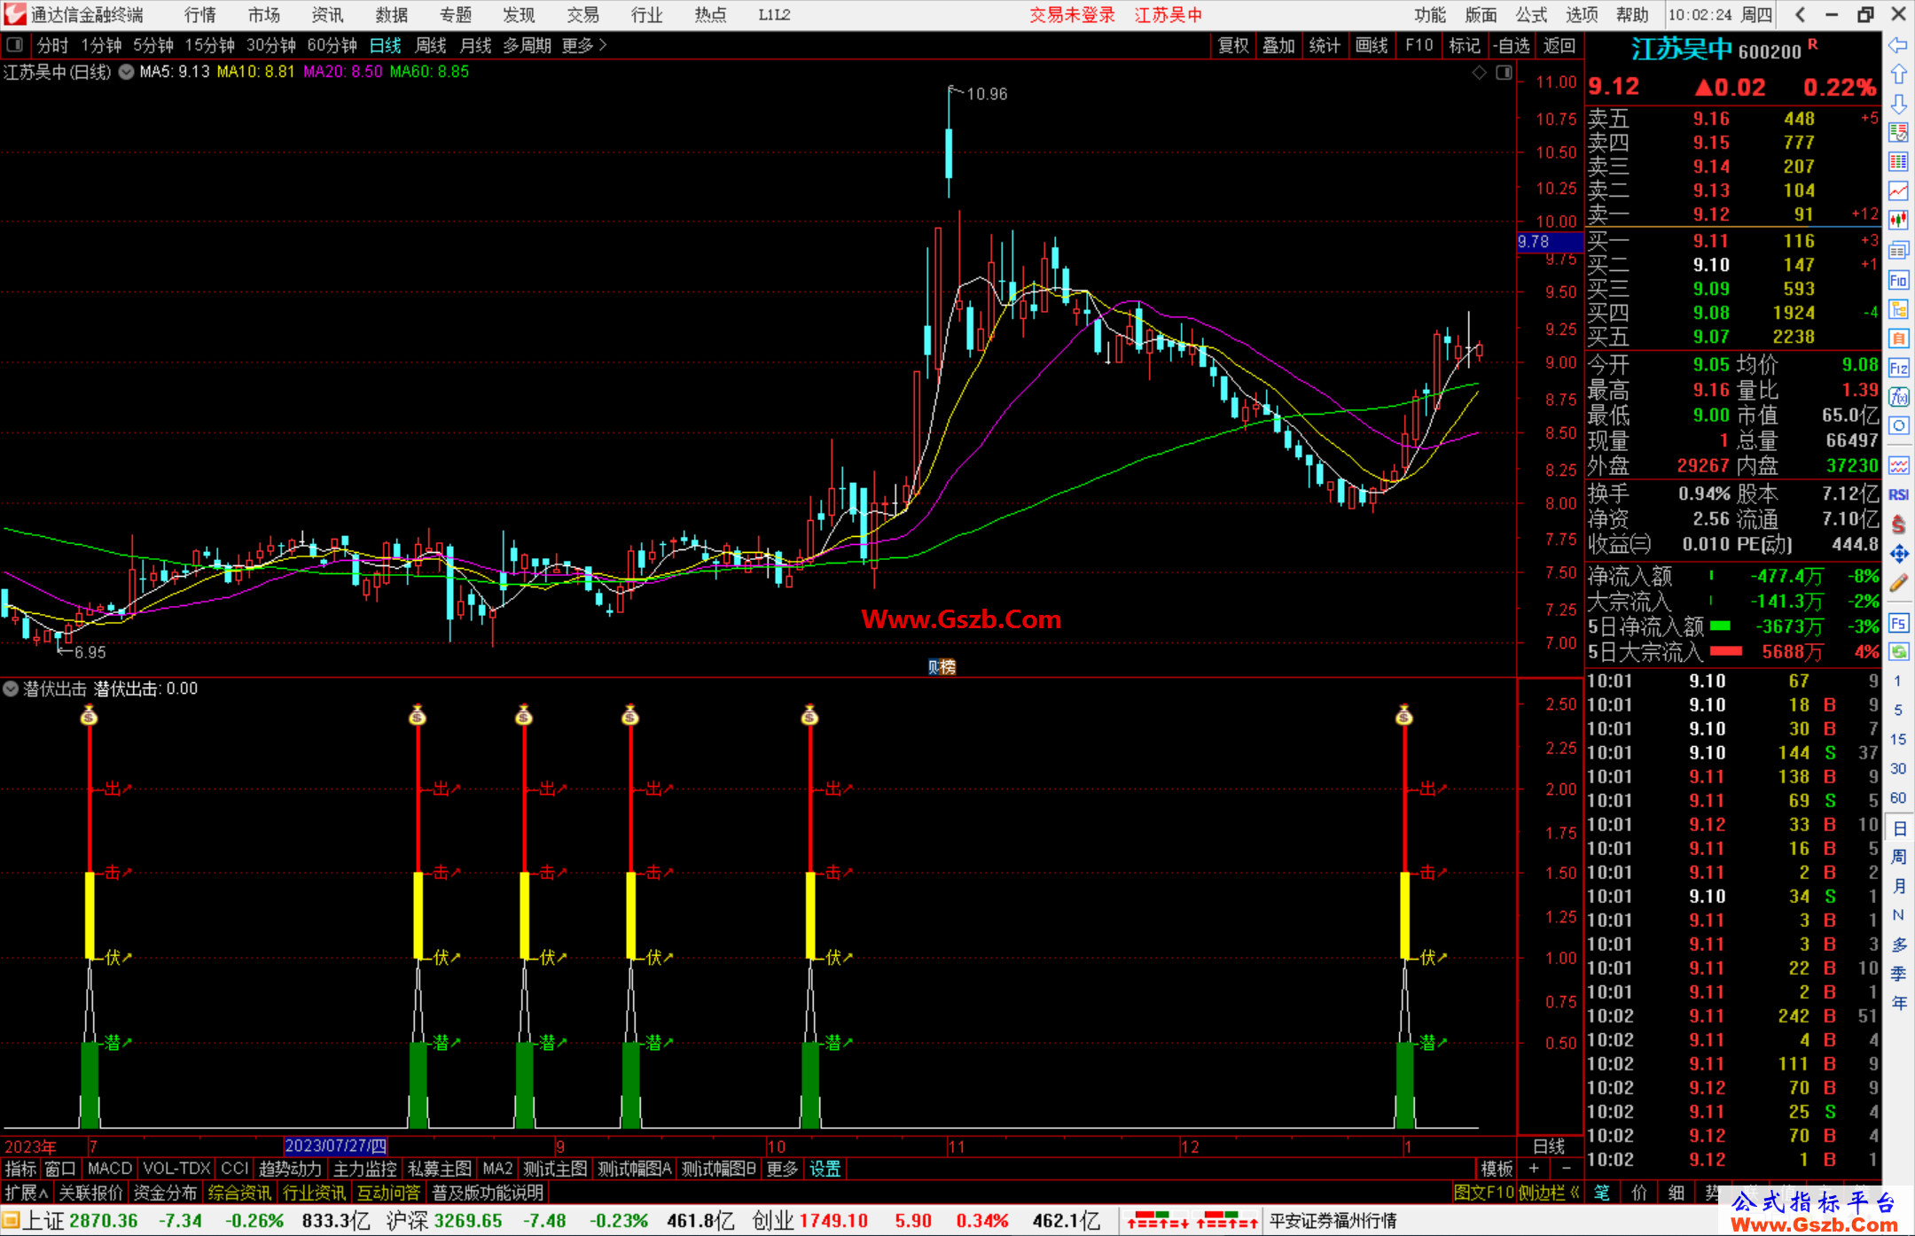This screenshot has width=1915, height=1236.
Task: Open the intraday line chart sidebar icon
Action: pyautogui.click(x=1898, y=191)
